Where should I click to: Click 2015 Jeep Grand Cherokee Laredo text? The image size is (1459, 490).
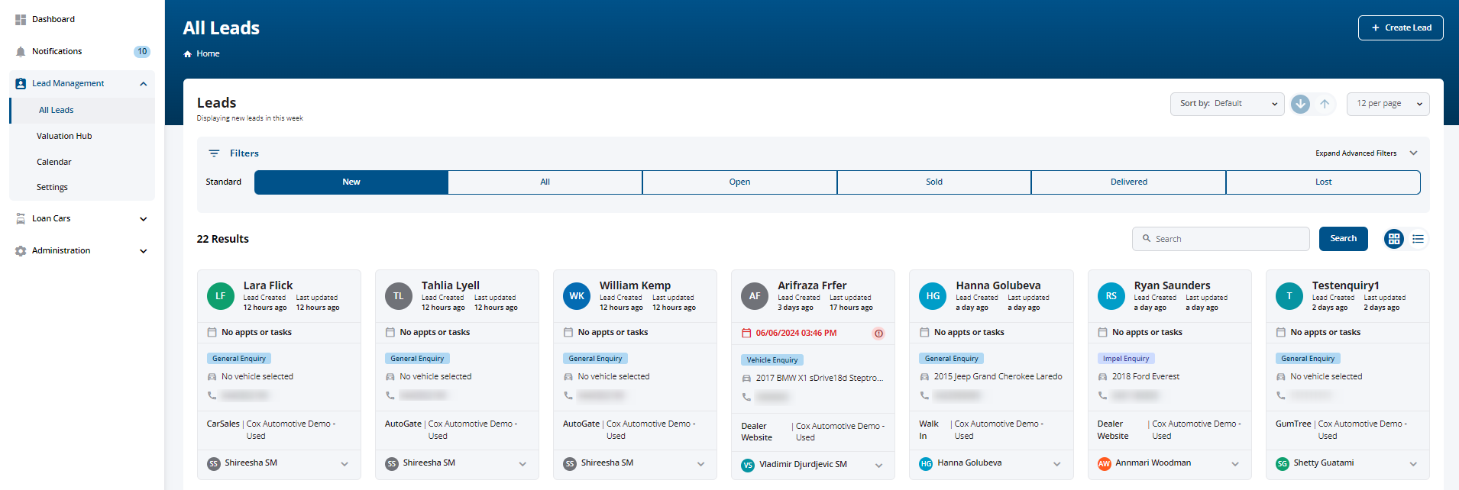tap(998, 377)
